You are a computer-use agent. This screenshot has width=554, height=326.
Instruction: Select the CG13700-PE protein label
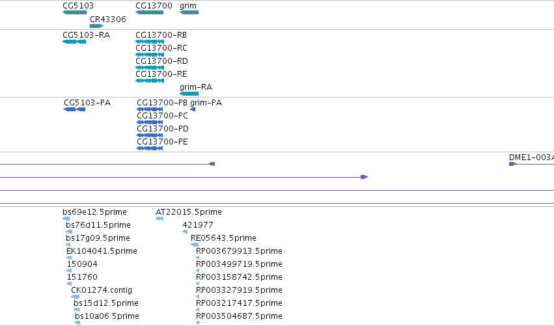pyautogui.click(x=162, y=142)
